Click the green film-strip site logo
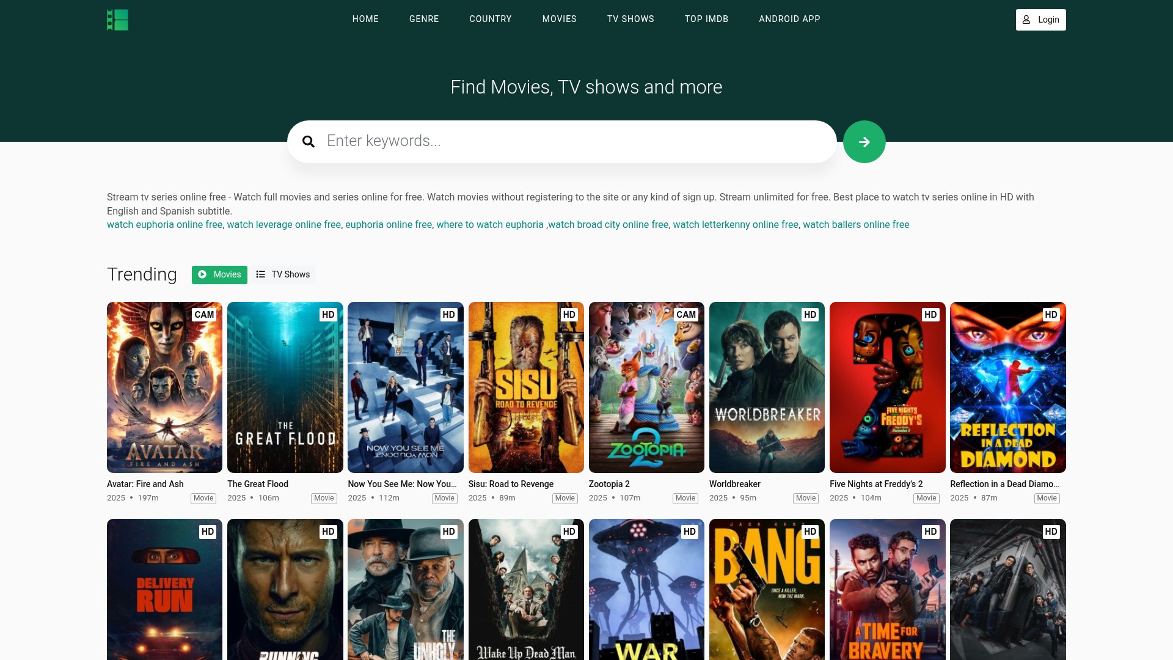The width and height of the screenshot is (1173, 660). (x=118, y=20)
